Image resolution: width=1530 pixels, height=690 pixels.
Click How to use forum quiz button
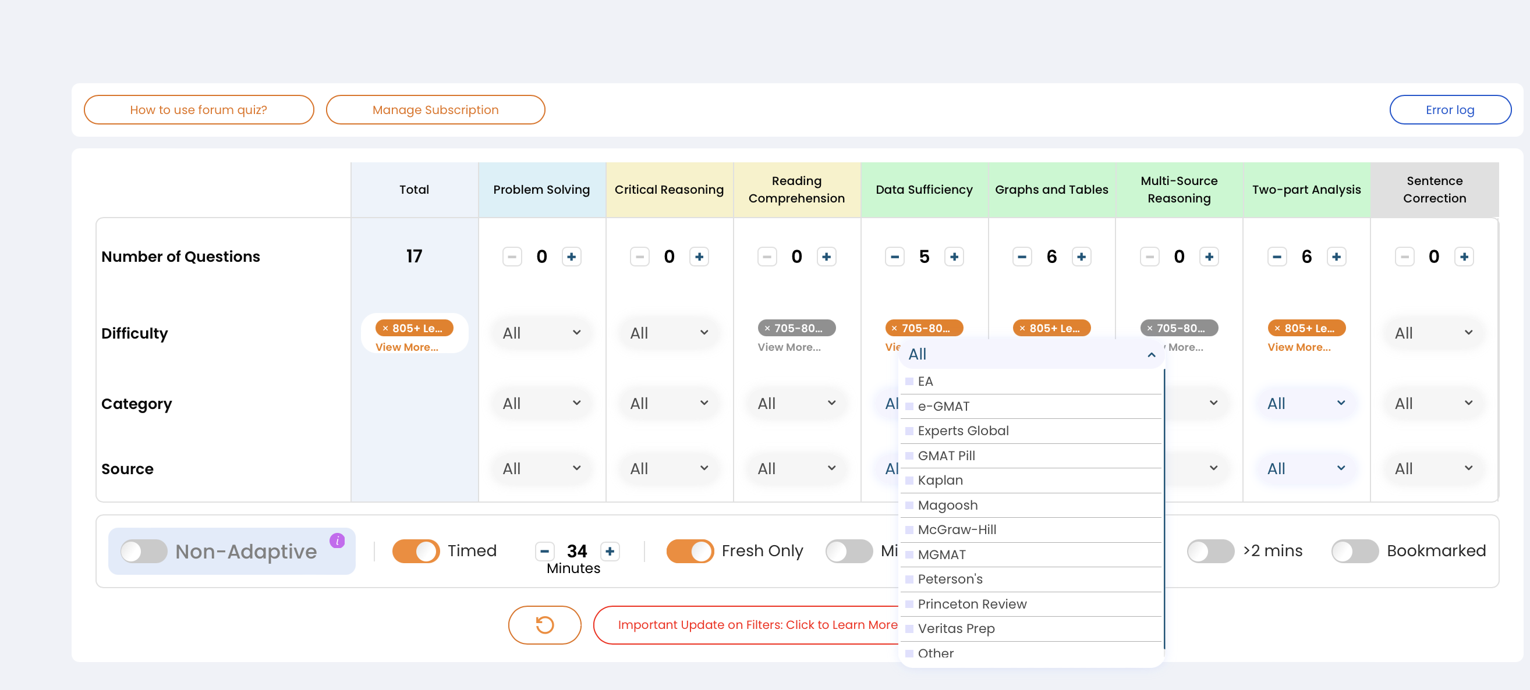click(199, 110)
